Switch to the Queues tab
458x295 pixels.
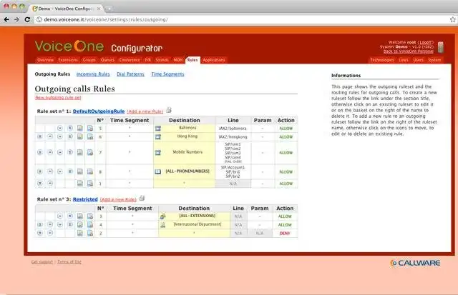[x=107, y=60]
